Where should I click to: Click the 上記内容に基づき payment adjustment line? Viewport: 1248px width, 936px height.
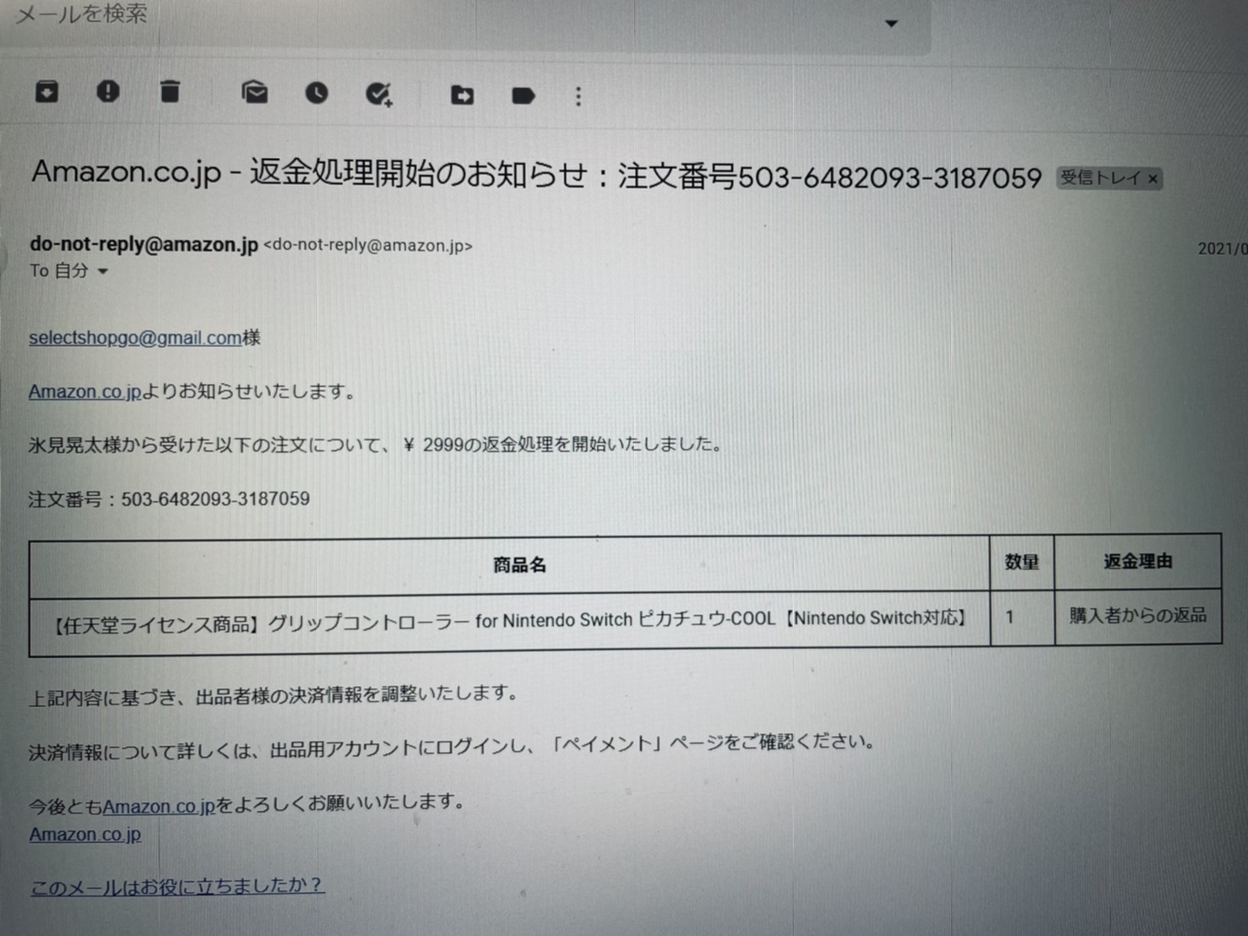pos(274,695)
